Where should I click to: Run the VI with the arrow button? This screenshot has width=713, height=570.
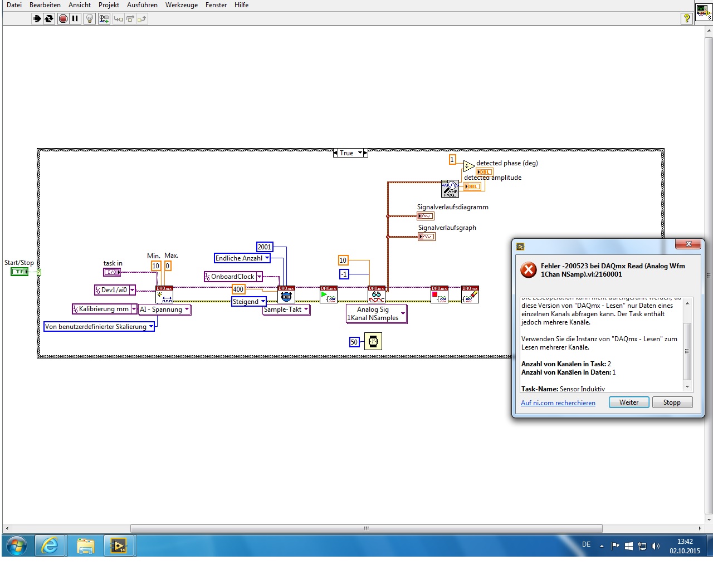[x=36, y=19]
